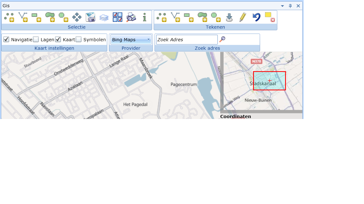The width and height of the screenshot is (364, 204).
Task: Select point selection tool in Selectie group
Action: 9,17
